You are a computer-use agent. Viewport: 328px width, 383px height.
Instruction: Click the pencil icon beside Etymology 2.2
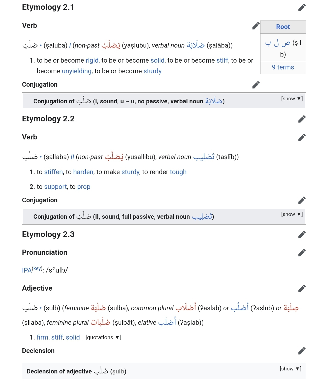pyautogui.click(x=302, y=119)
